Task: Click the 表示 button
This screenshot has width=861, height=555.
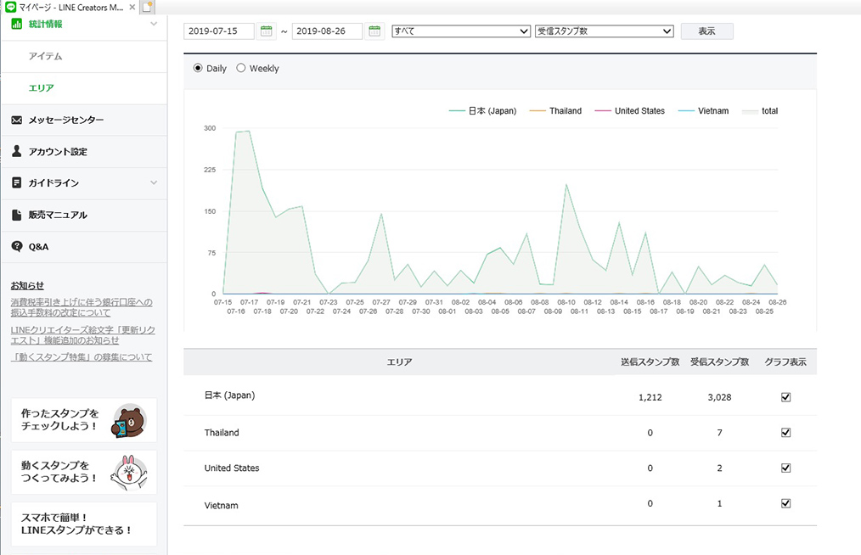Action: 706,31
